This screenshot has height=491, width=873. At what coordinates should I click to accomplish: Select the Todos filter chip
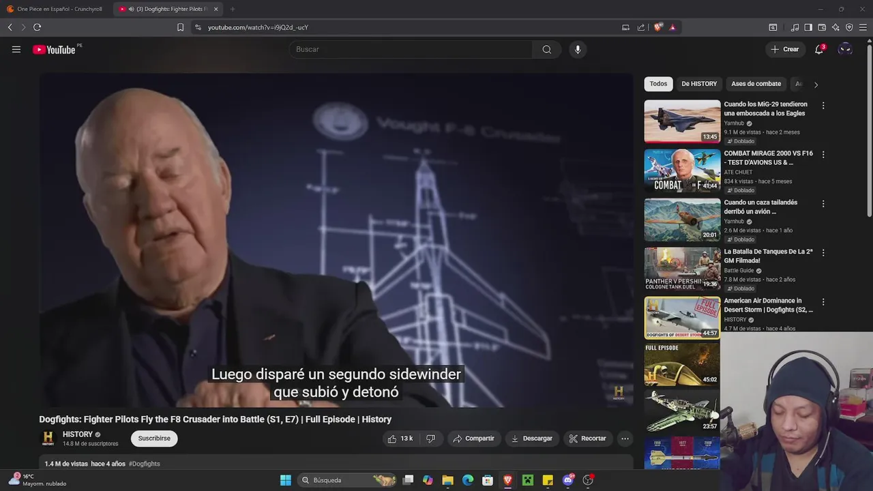tap(658, 84)
